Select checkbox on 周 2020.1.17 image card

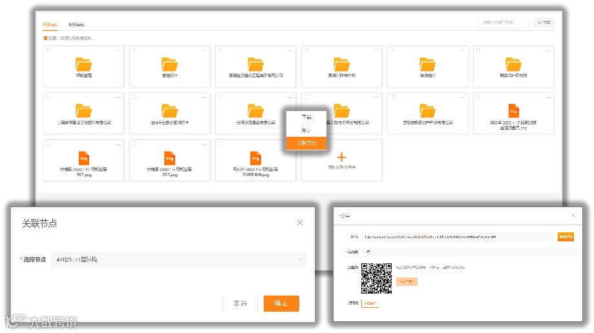[x=478, y=97]
